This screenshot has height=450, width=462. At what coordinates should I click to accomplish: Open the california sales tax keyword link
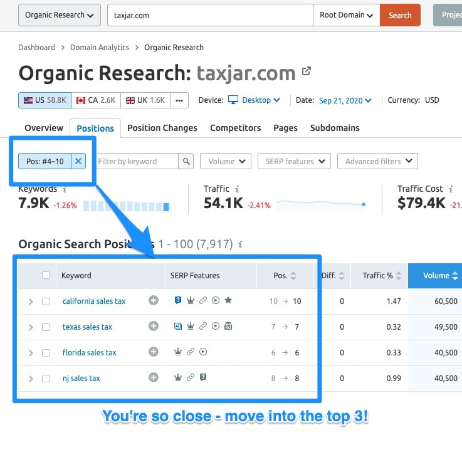94,301
